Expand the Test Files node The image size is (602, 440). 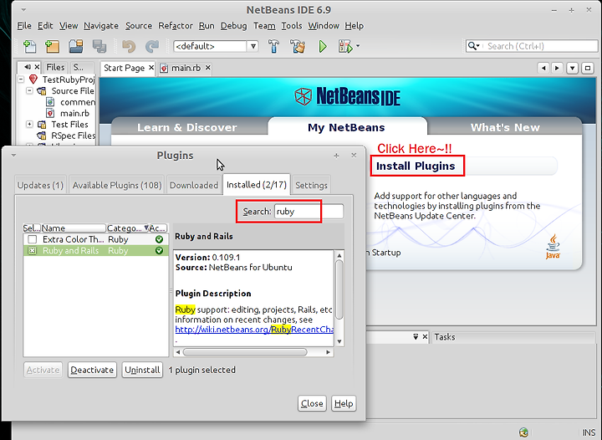pos(29,124)
